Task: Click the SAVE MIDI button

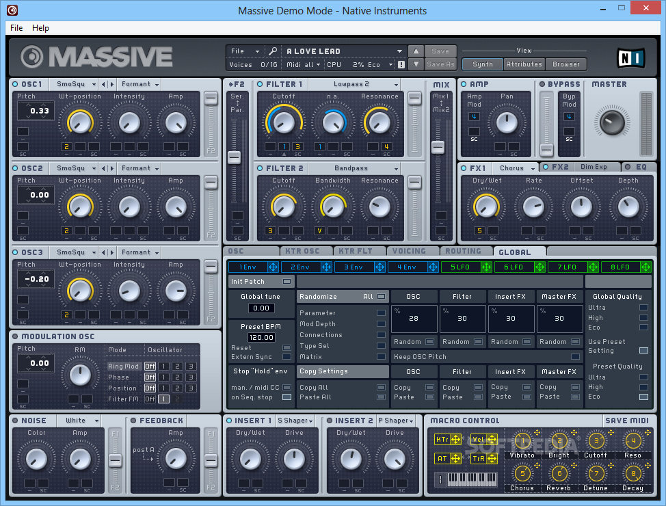Action: pyautogui.click(x=627, y=421)
